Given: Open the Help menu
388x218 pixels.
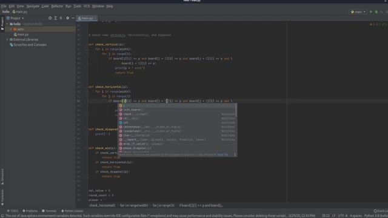Looking at the screenshot, I should click(110, 6).
